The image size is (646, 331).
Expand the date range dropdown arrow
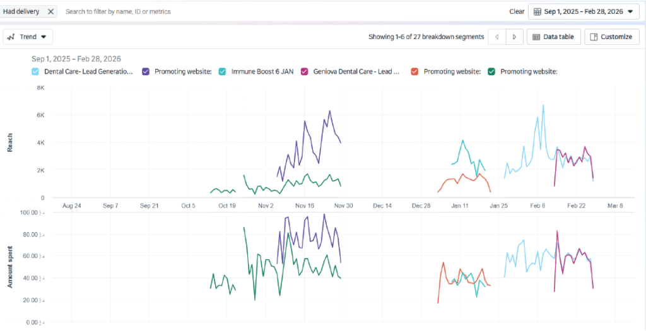click(x=630, y=11)
